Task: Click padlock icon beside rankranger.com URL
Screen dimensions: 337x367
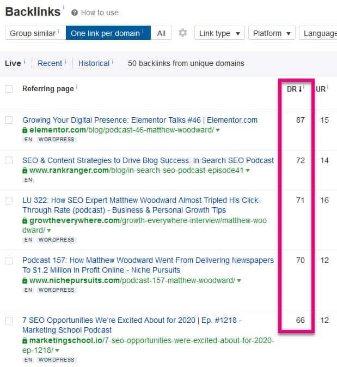Action: coord(25,170)
